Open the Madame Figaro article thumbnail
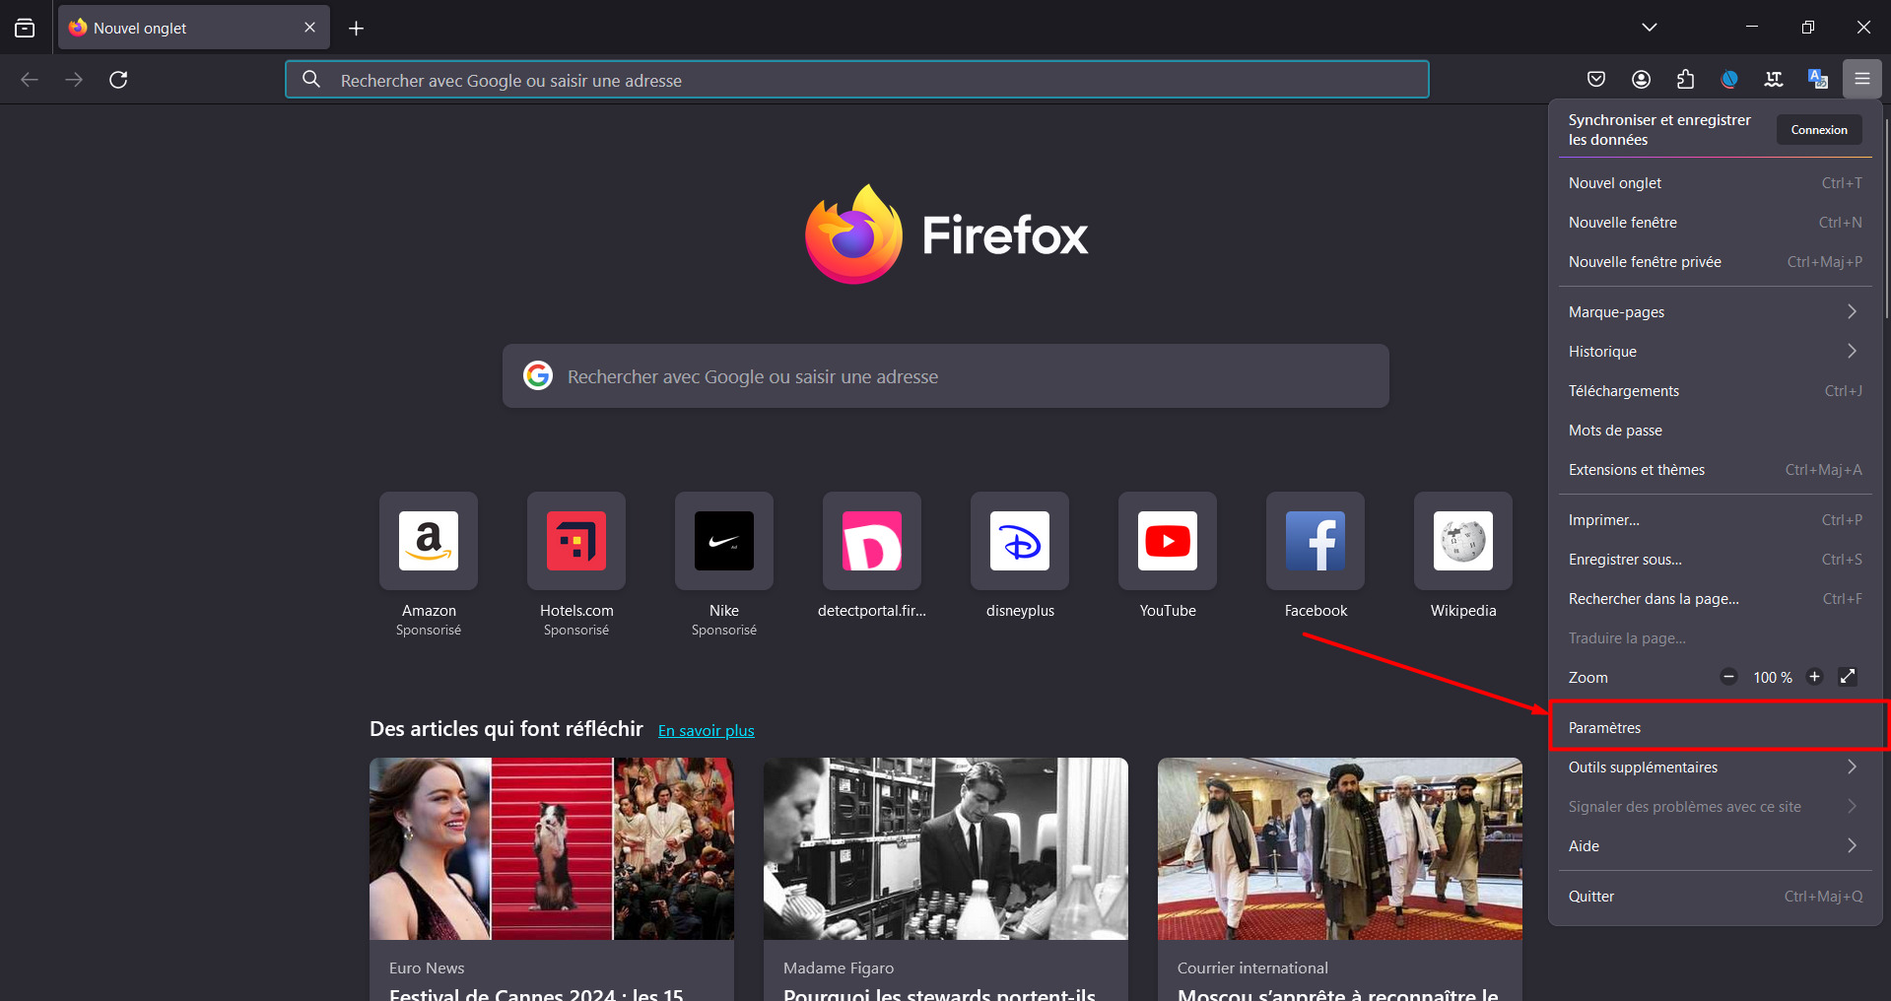 point(946,848)
